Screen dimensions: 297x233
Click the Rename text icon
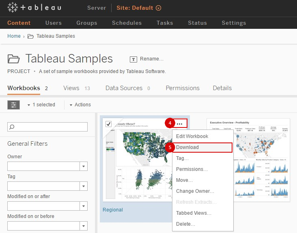pos(133,59)
